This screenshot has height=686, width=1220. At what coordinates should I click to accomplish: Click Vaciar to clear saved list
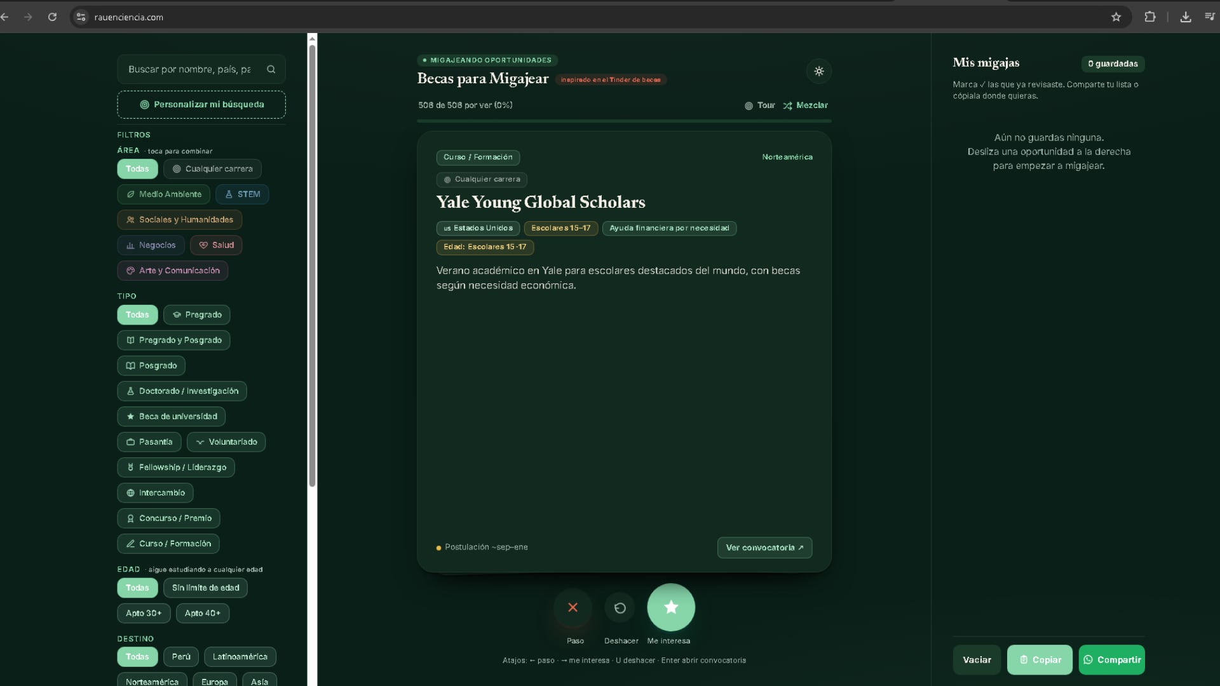tap(977, 660)
